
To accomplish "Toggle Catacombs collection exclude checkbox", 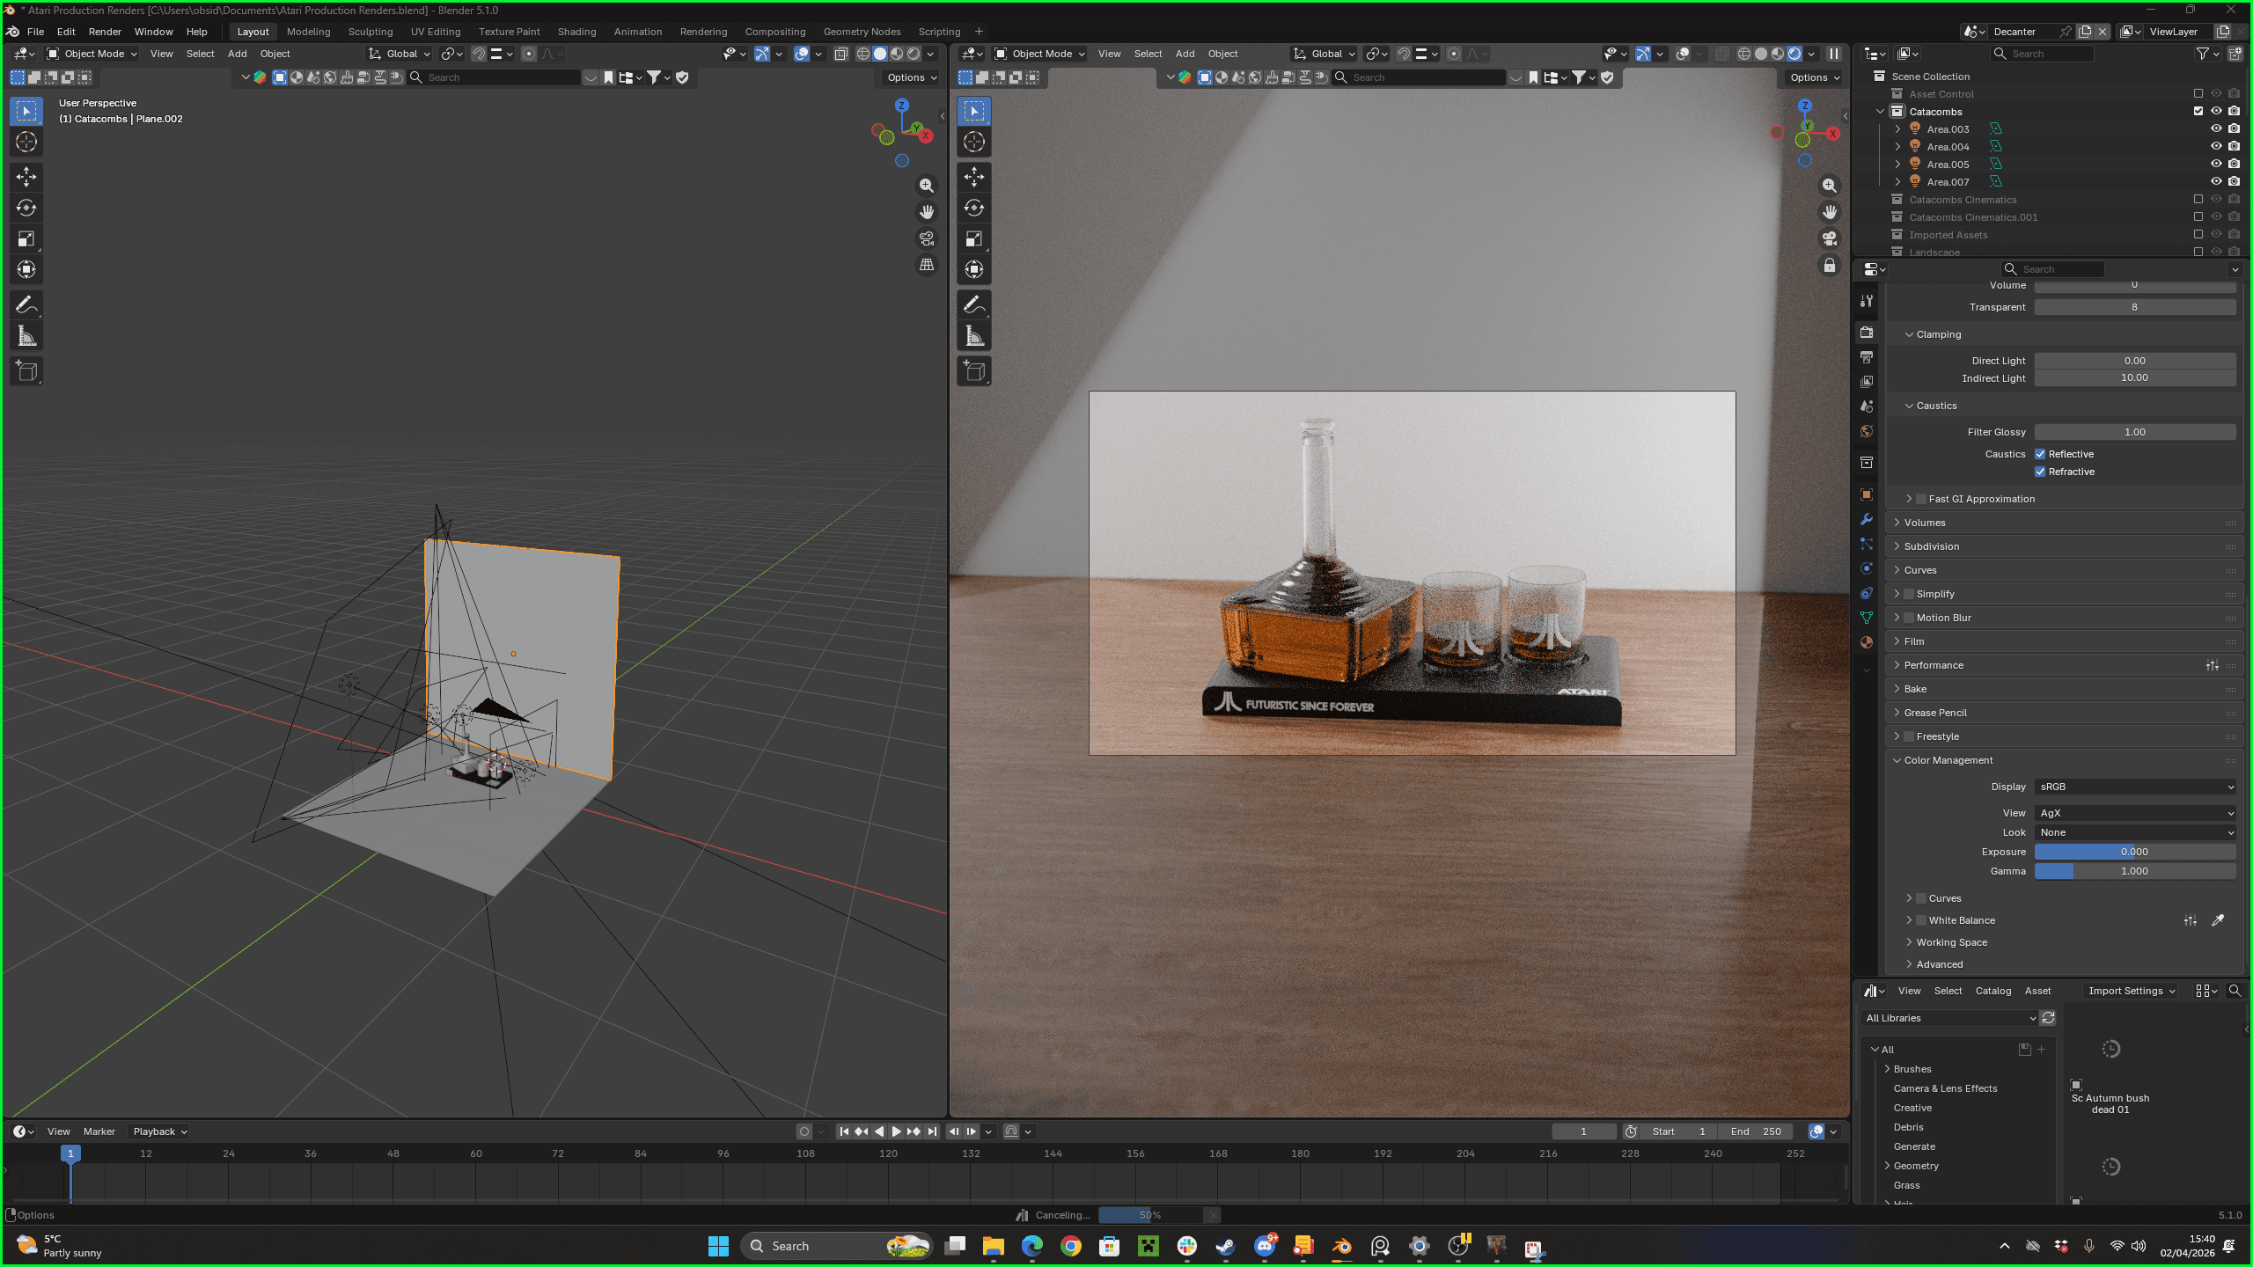I will (x=2198, y=111).
